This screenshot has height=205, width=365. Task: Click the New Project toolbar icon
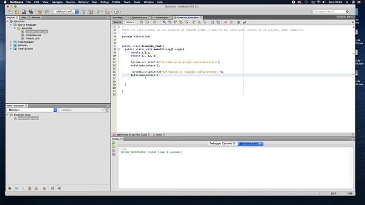[17, 11]
